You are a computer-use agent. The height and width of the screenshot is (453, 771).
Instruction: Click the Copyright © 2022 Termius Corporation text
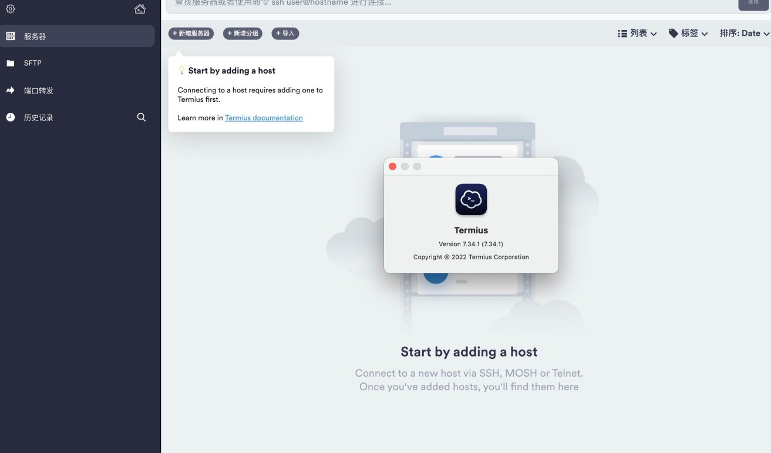click(x=471, y=257)
